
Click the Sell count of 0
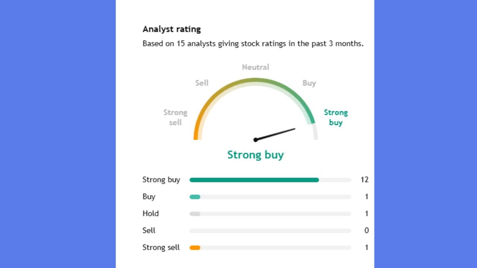(366, 231)
